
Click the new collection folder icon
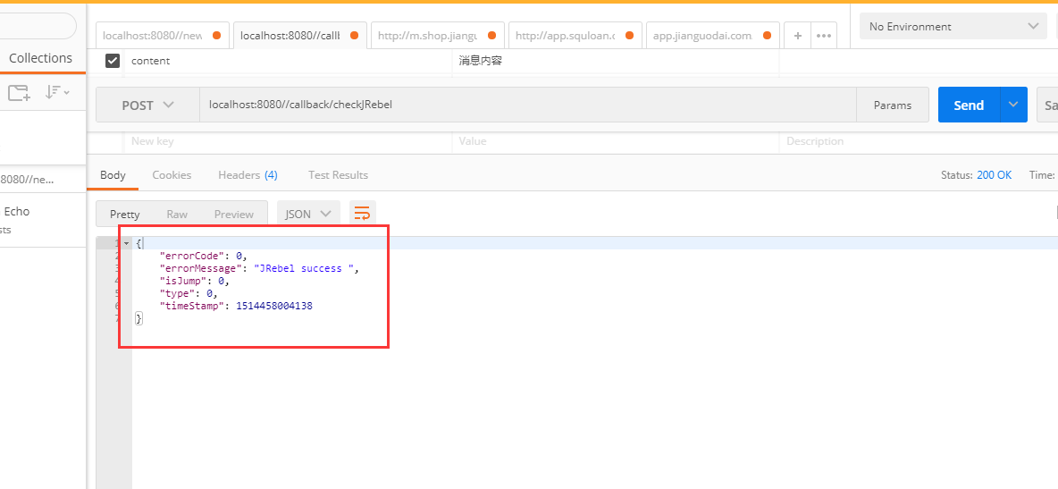pyautogui.click(x=19, y=93)
